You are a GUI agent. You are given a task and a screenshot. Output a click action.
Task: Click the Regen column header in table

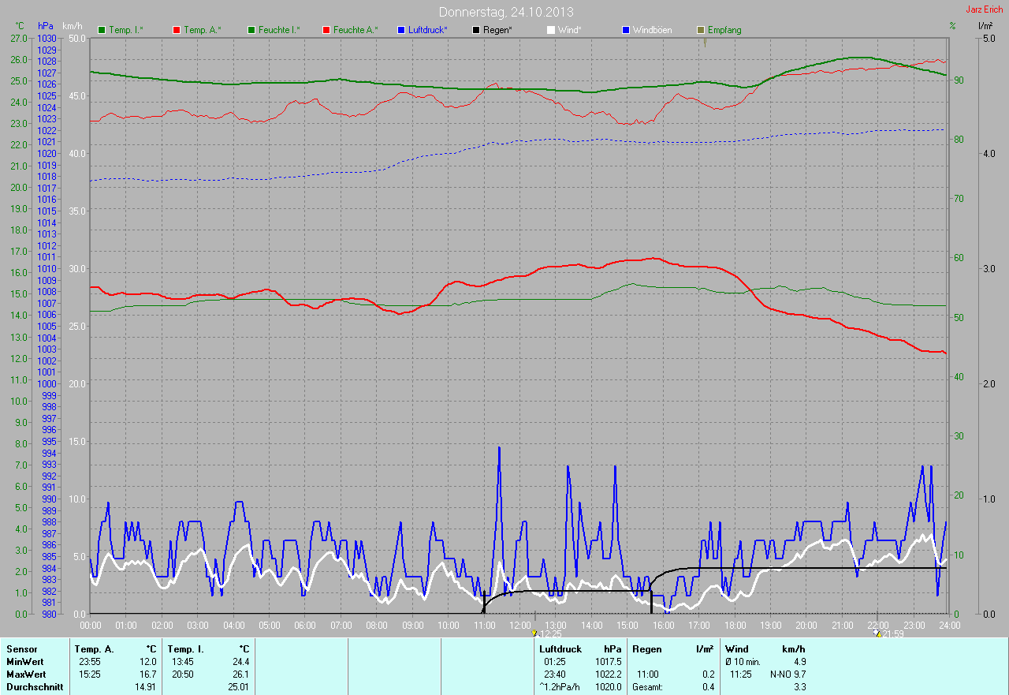click(647, 648)
